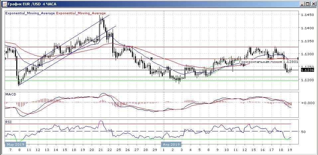
Task: Click date label 29 on time axis
Action: (155, 150)
